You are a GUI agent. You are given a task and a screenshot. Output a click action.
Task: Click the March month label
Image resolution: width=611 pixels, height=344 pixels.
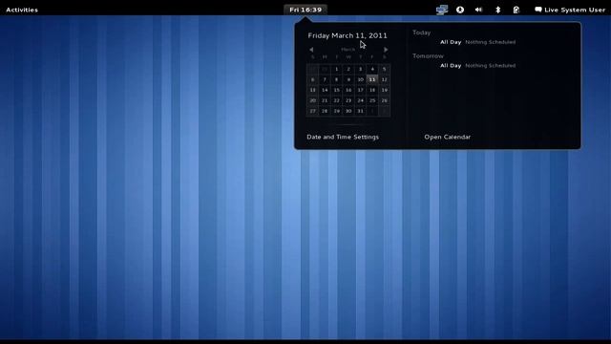pos(348,50)
